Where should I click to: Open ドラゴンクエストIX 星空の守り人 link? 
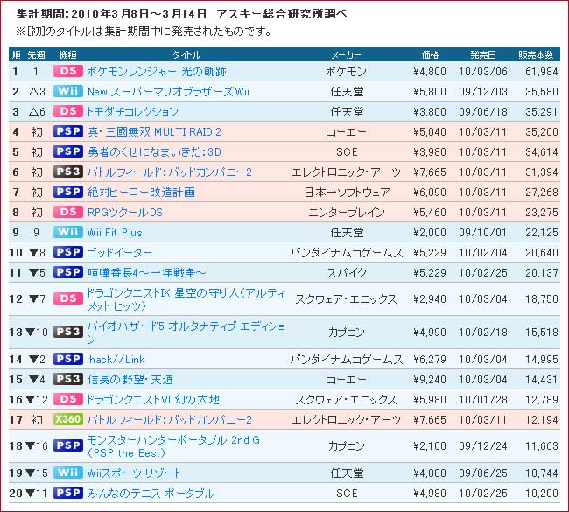coord(186,299)
